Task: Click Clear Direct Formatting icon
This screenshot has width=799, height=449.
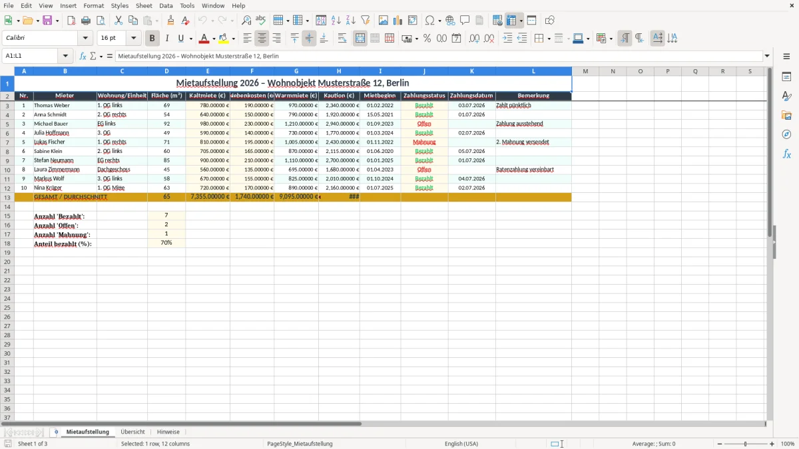Action: tap(185, 21)
